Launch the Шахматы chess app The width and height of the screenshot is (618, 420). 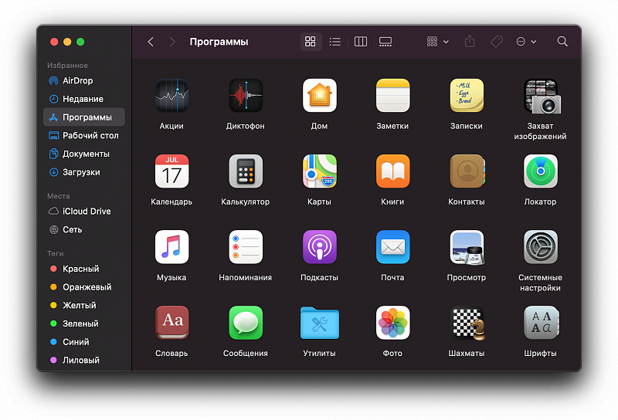point(467,323)
